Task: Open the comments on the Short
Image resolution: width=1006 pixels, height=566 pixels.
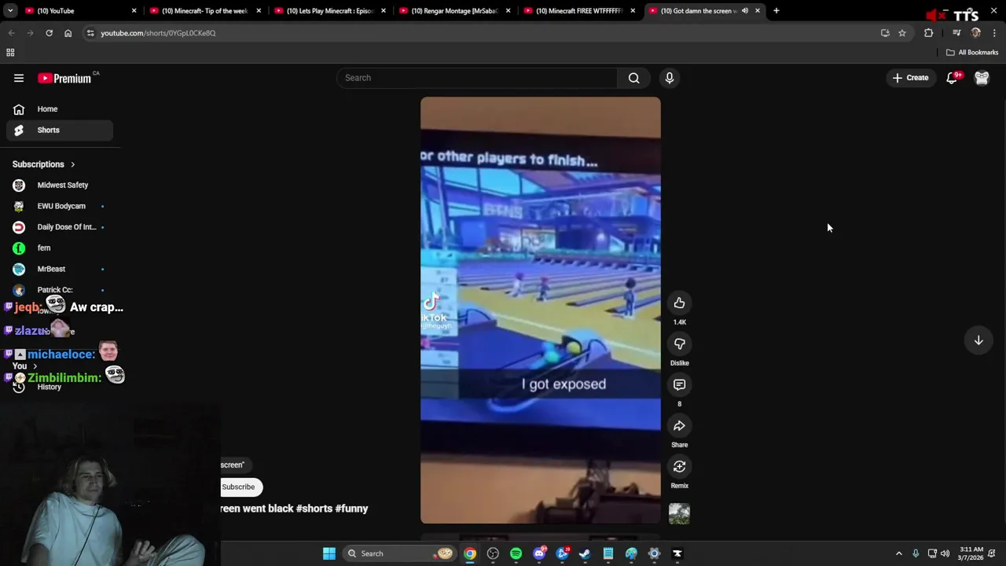Action: pyautogui.click(x=679, y=384)
